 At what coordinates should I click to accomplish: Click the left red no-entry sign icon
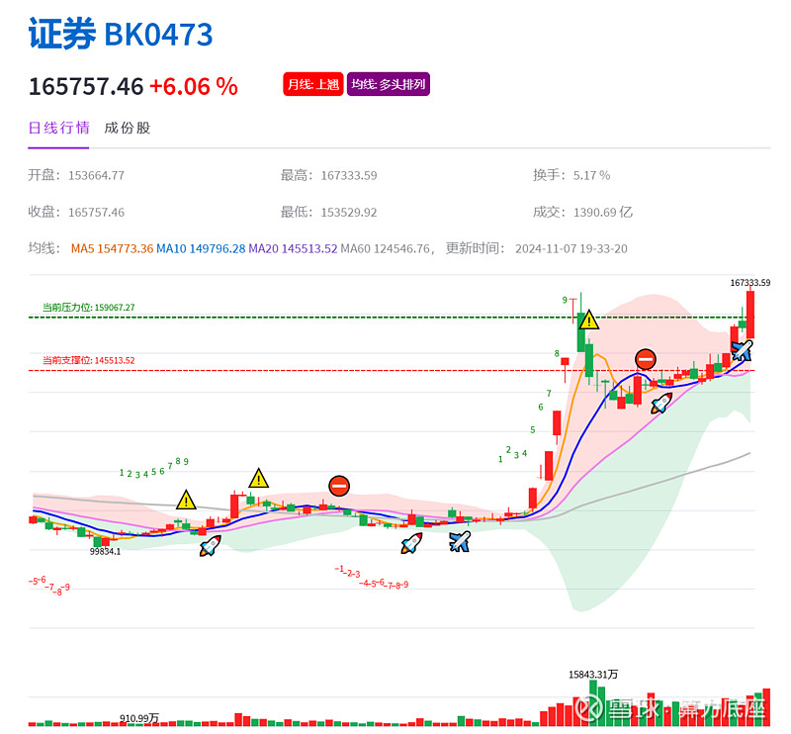coord(339,486)
